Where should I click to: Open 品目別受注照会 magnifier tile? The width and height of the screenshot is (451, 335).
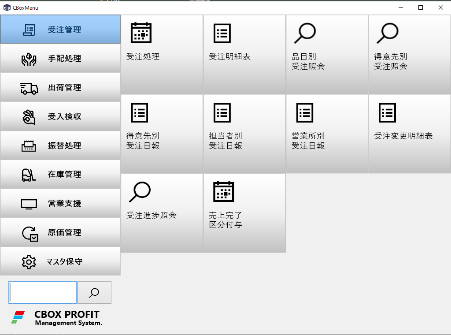pyautogui.click(x=327, y=54)
